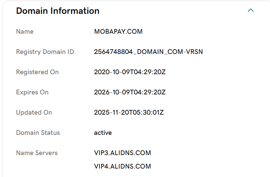This screenshot has width=270, height=177.
Task: Click the Expires On label
Action: click(x=32, y=92)
